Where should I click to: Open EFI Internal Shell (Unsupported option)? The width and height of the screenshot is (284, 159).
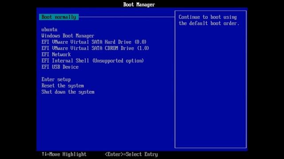pyautogui.click(x=93, y=61)
